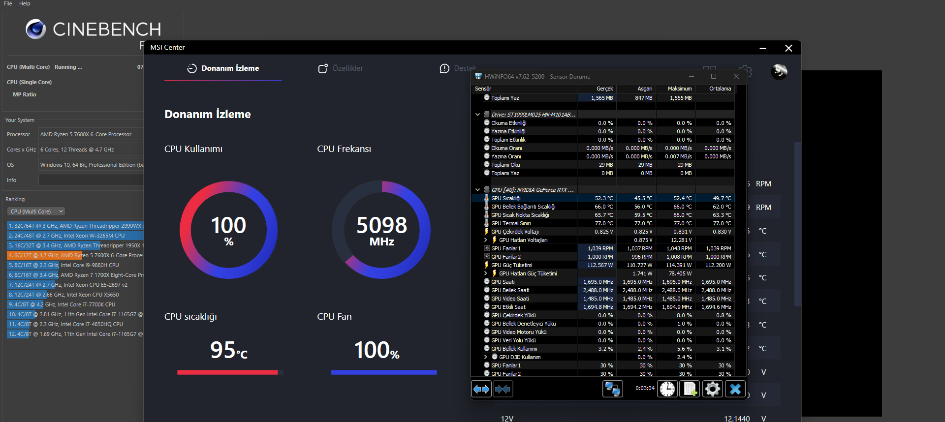This screenshot has height=422, width=945.
Task: Switch to the Destek tab
Action: [x=458, y=68]
